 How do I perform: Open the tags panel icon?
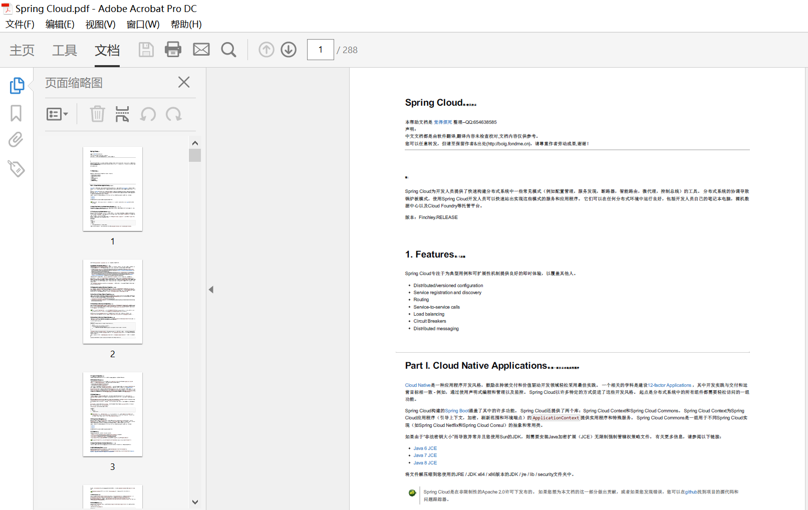(x=16, y=168)
